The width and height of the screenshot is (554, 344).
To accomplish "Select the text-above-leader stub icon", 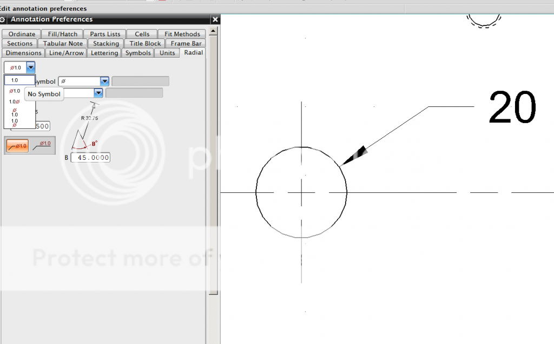I will click(42, 145).
